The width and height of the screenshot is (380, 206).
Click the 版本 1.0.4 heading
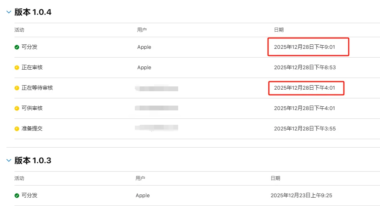tap(33, 12)
